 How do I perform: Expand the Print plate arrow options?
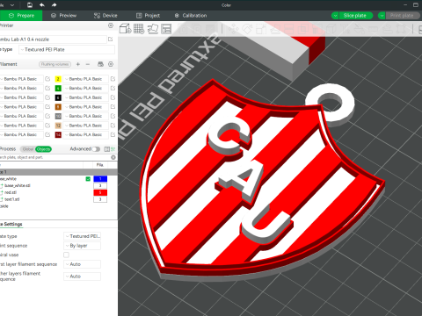382,16
